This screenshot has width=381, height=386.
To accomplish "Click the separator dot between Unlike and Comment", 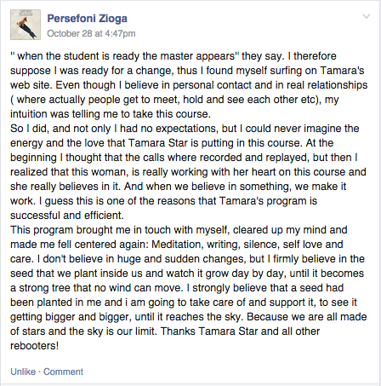I will [x=39, y=372].
